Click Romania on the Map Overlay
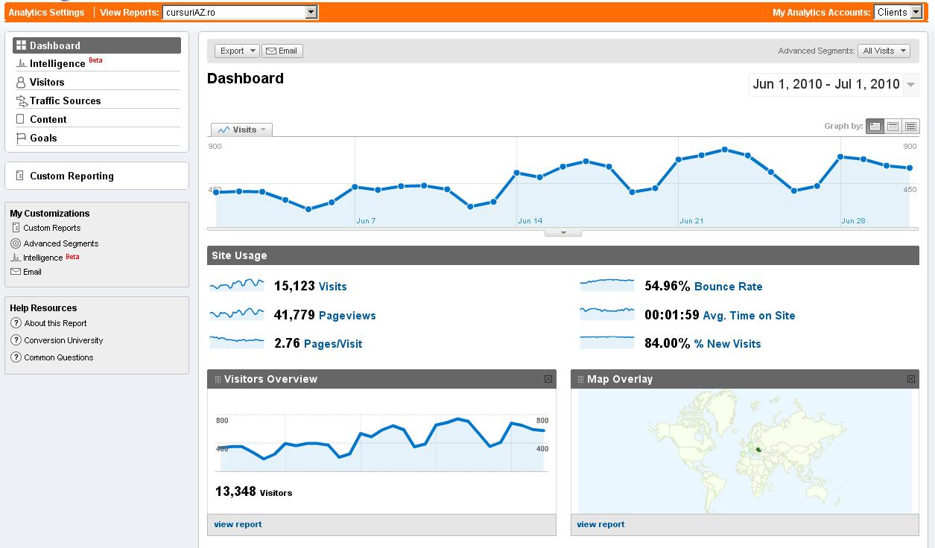 pos(758,449)
